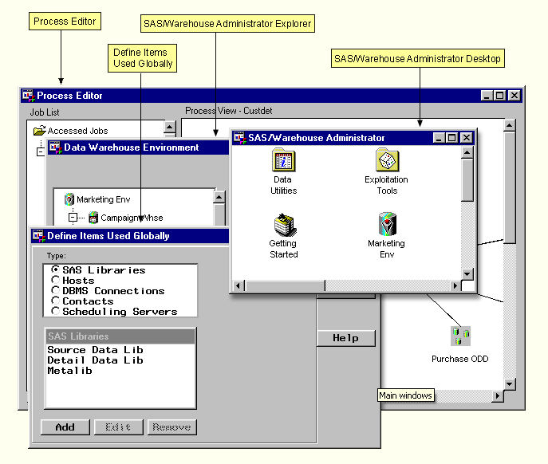Viewport: 548px width, 464px height.
Task: Click the Help button
Action: click(x=345, y=338)
